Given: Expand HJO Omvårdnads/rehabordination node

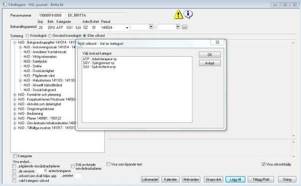Looking at the screenshot, I should pyautogui.click(x=15, y=123).
